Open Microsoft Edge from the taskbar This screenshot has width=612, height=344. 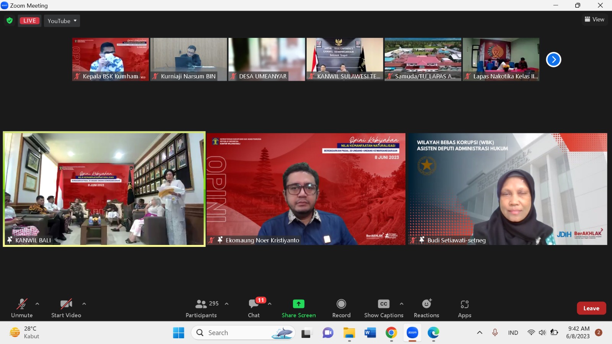click(x=433, y=333)
